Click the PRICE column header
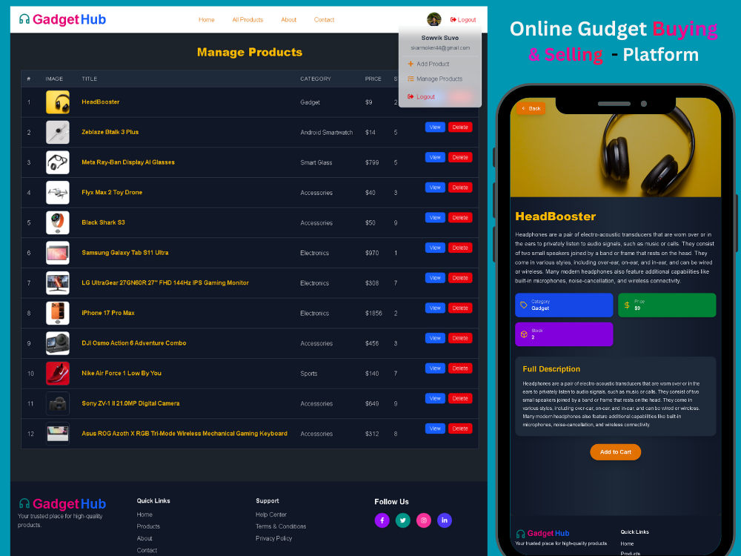Screen dimensions: 741x556 pyautogui.click(x=373, y=79)
